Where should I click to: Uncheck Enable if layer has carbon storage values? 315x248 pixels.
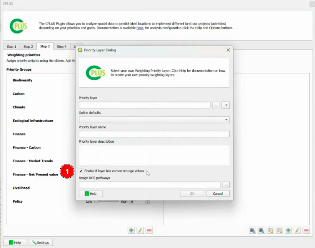click(81, 171)
